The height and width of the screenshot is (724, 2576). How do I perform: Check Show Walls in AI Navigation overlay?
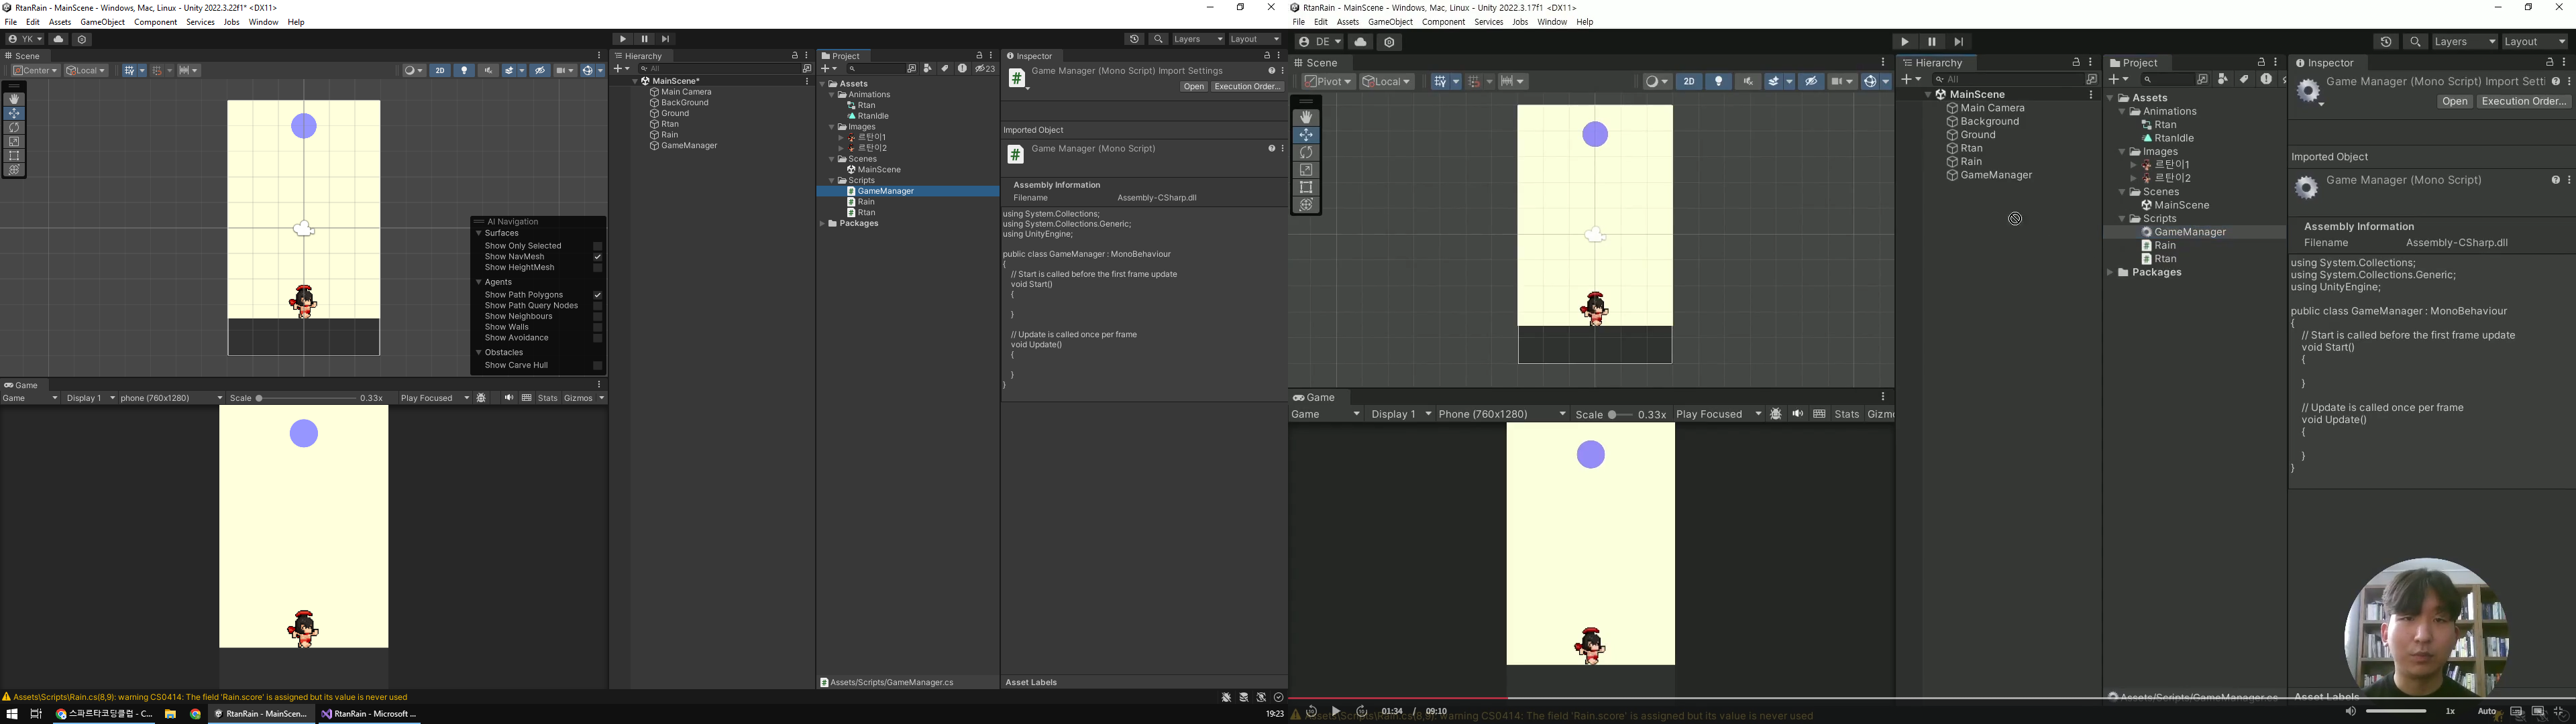[x=597, y=327]
